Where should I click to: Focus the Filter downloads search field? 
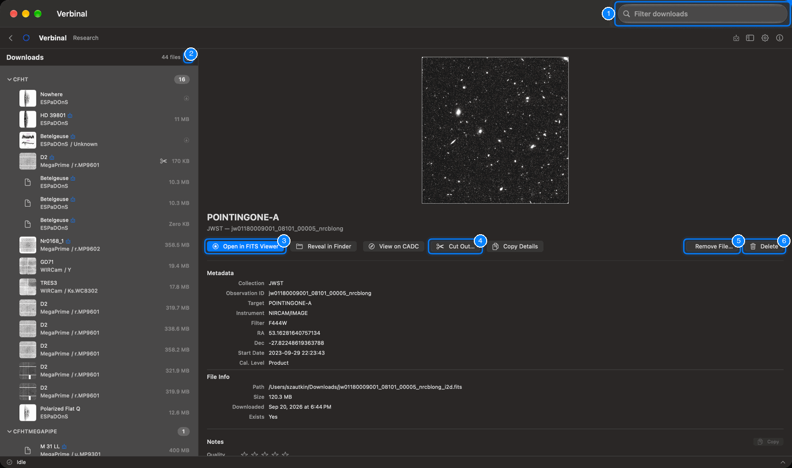pos(703,14)
